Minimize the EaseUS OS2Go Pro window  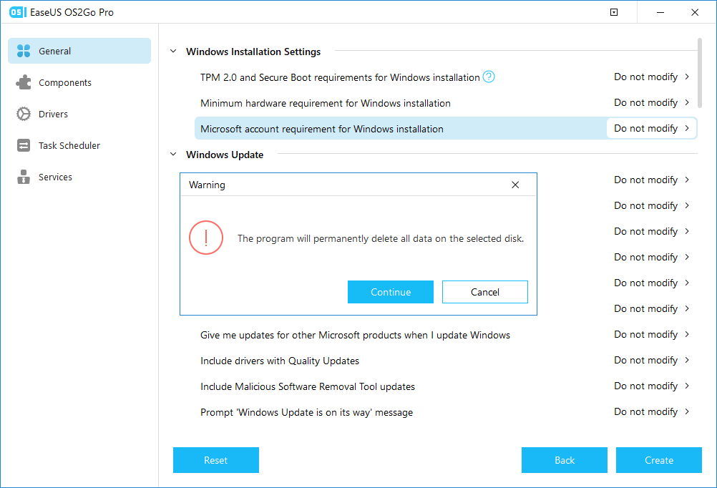pos(660,12)
